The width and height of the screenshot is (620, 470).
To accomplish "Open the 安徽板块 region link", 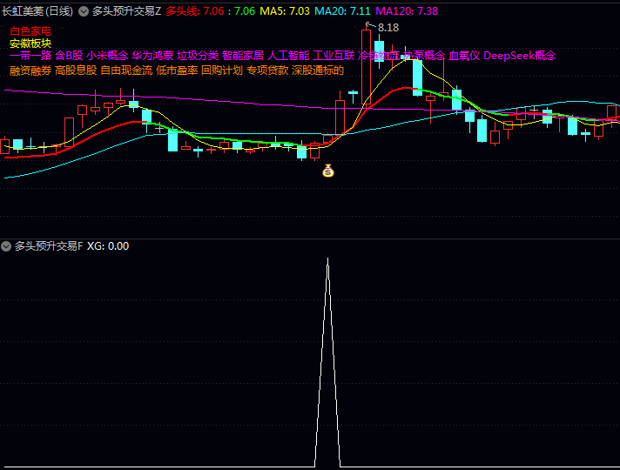I will click(x=30, y=44).
